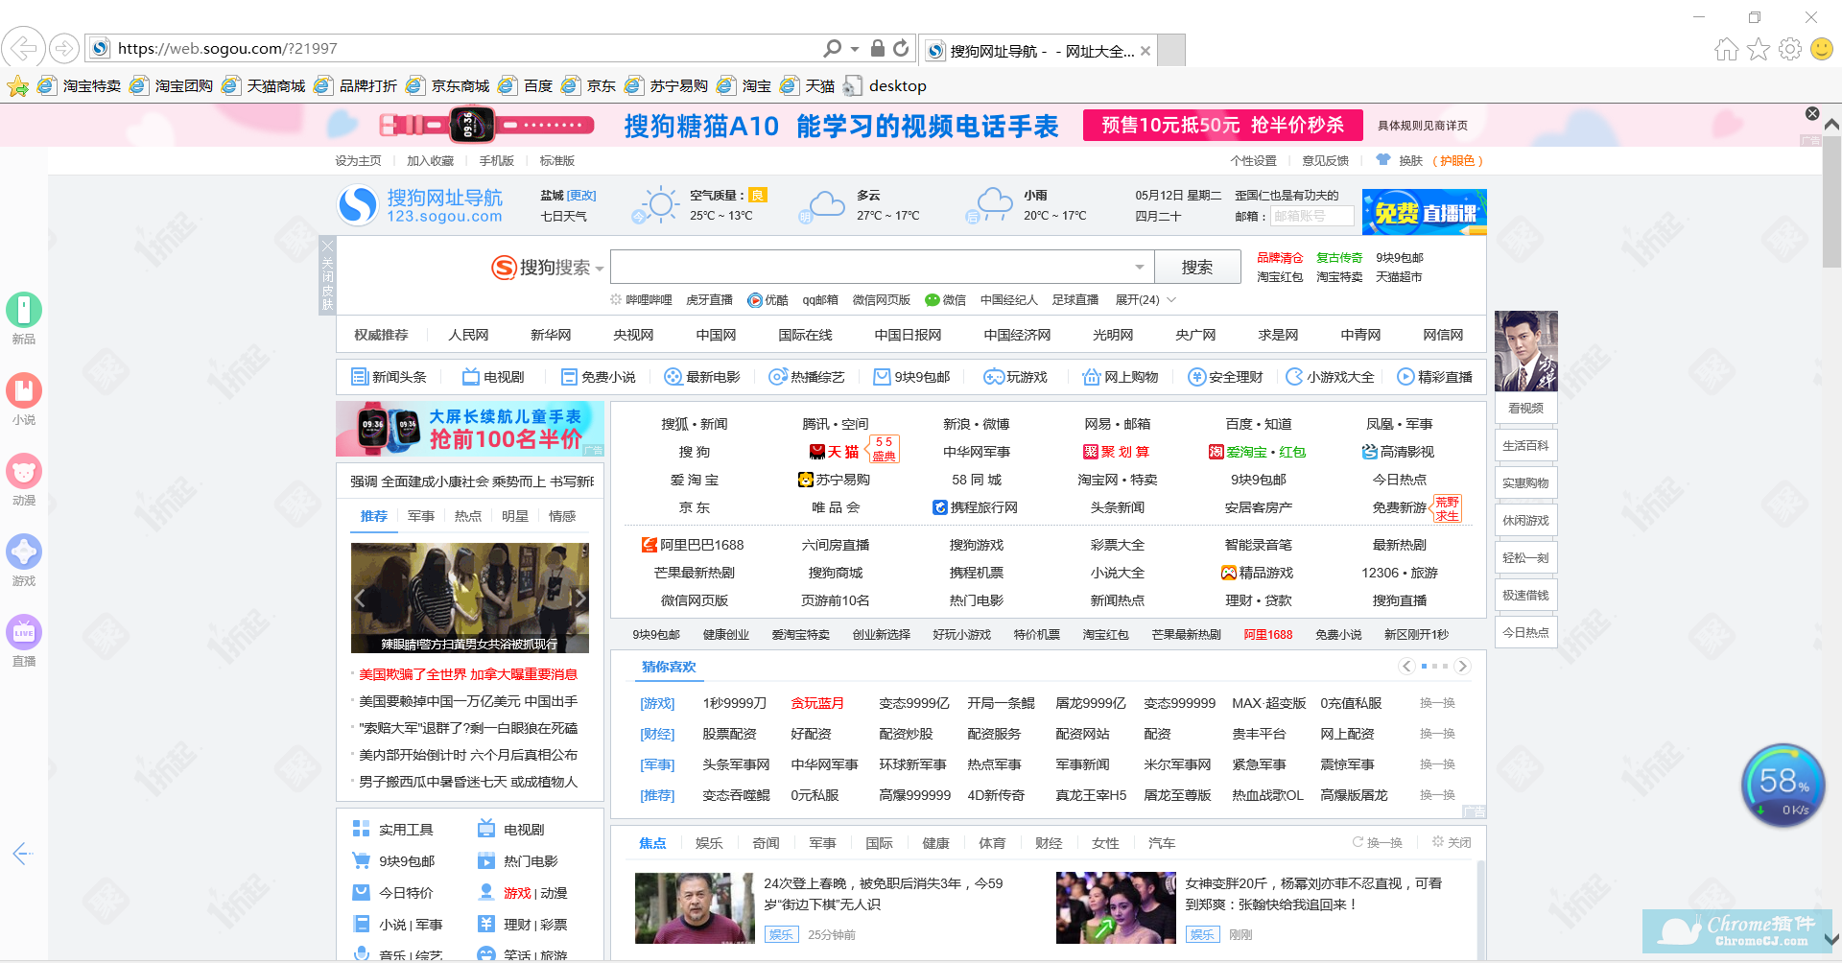Click 更改 to change city 盐城
Image resolution: width=1842 pixels, height=963 pixels.
pyautogui.click(x=581, y=196)
